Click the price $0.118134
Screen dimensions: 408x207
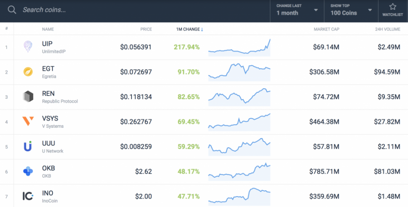click(136, 97)
